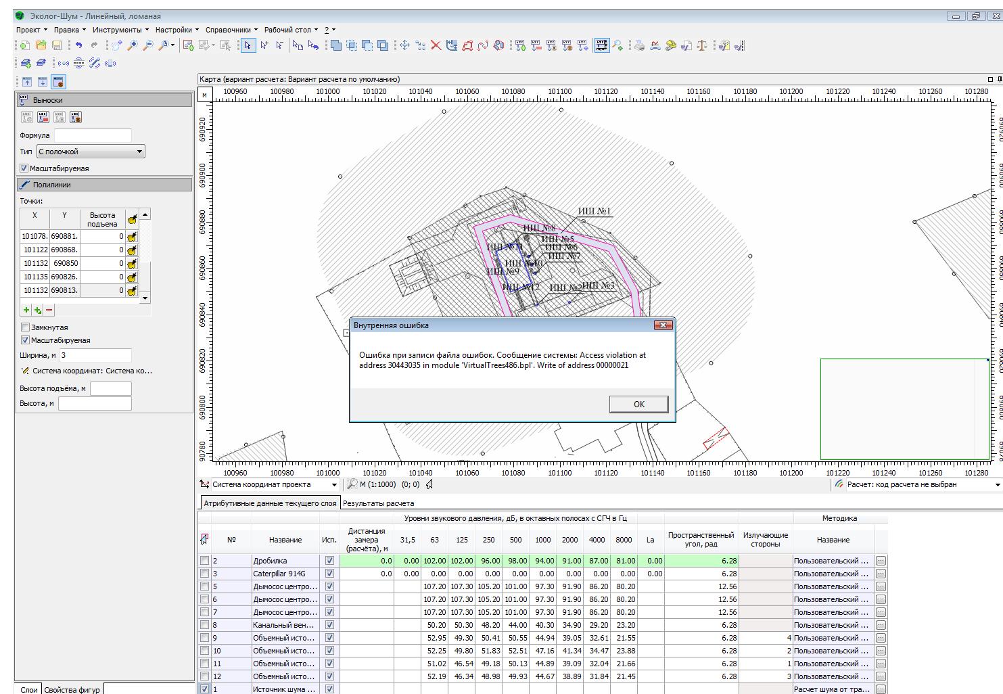Switch to the Результаты расчета tab
Viewport: 1003px width, 694px height.
click(x=378, y=503)
